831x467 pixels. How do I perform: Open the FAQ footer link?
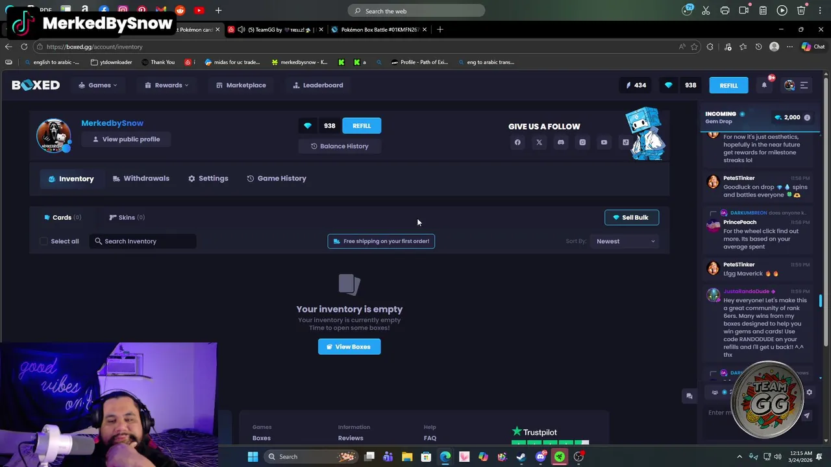click(430, 438)
